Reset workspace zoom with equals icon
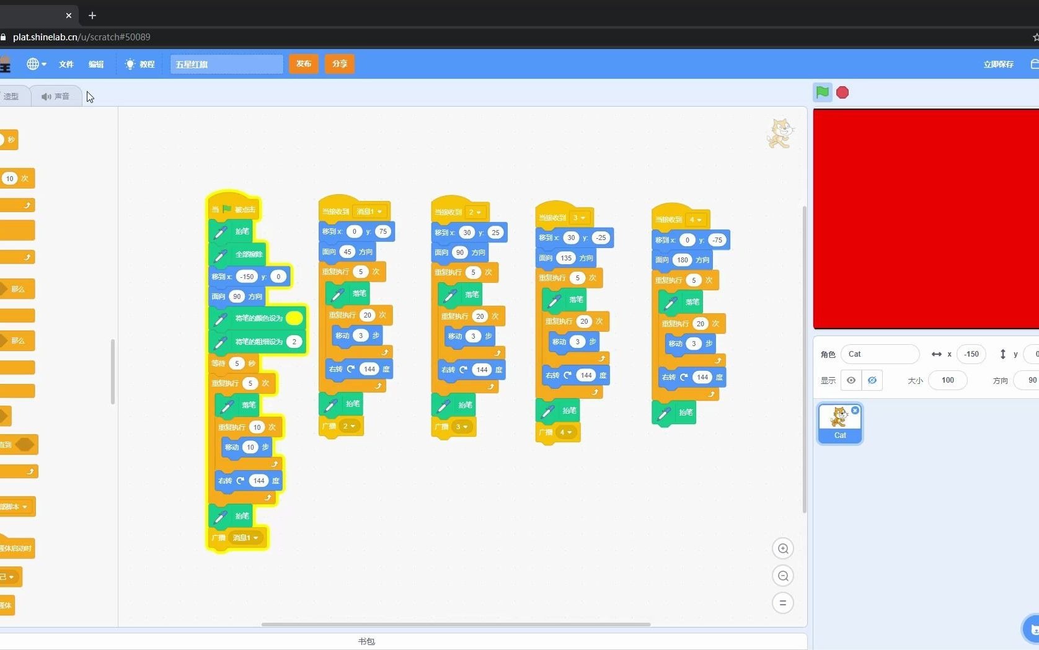 (x=783, y=603)
